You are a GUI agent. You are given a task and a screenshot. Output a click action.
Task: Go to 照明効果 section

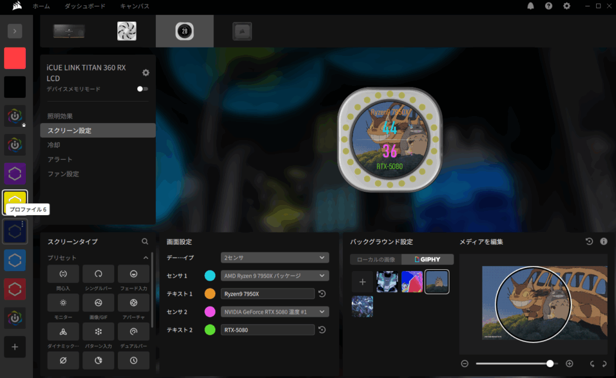(98, 116)
